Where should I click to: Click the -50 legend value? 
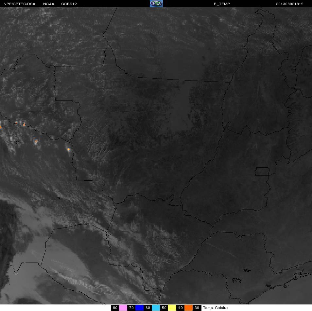pyautogui.click(x=164, y=308)
